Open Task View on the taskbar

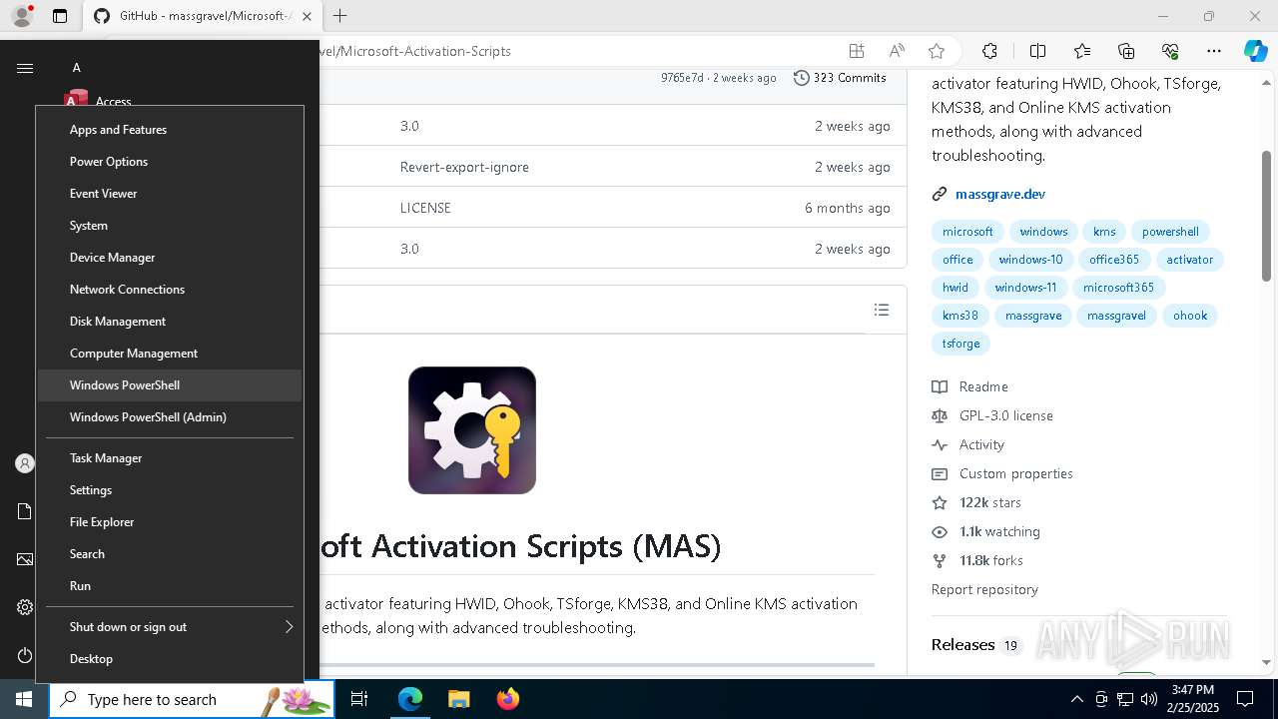click(x=359, y=699)
